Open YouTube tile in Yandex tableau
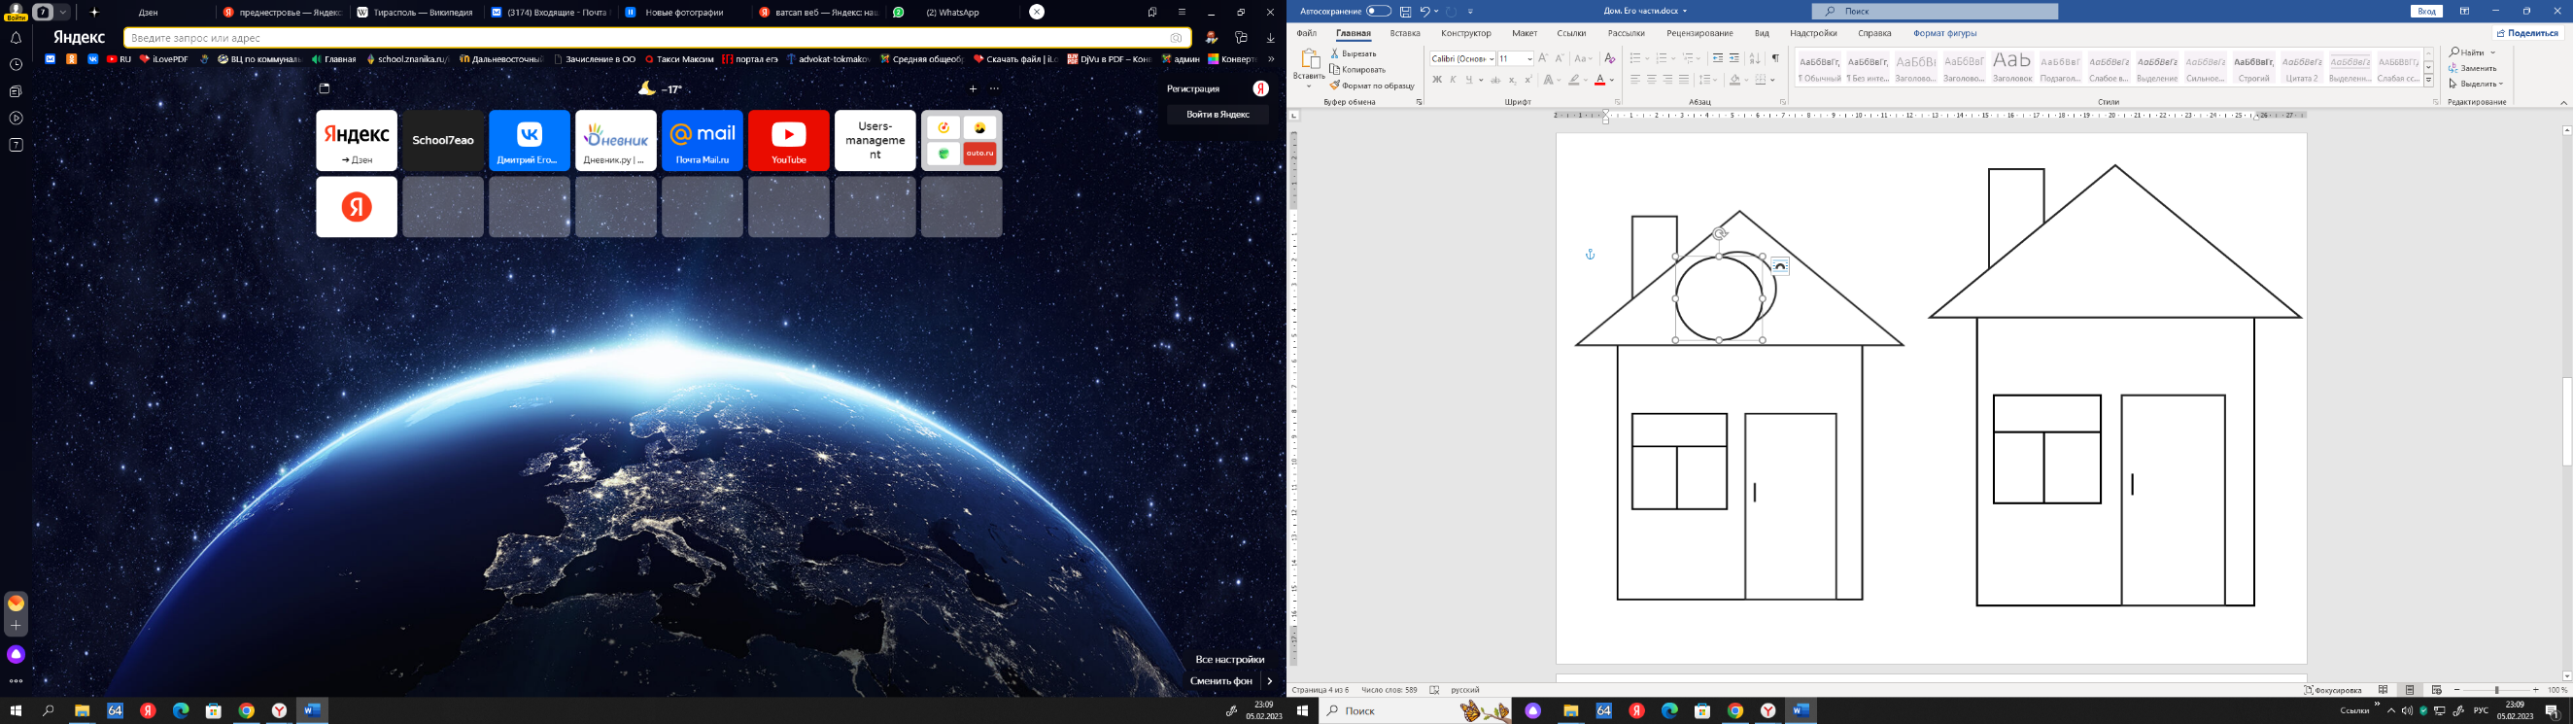Image resolution: width=2573 pixels, height=724 pixels. 788,140
